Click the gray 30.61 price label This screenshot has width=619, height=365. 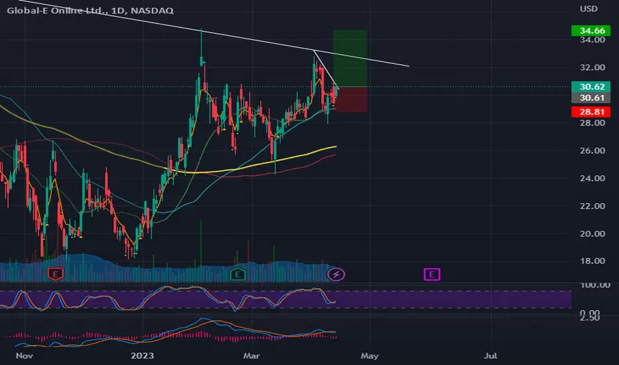tap(590, 98)
